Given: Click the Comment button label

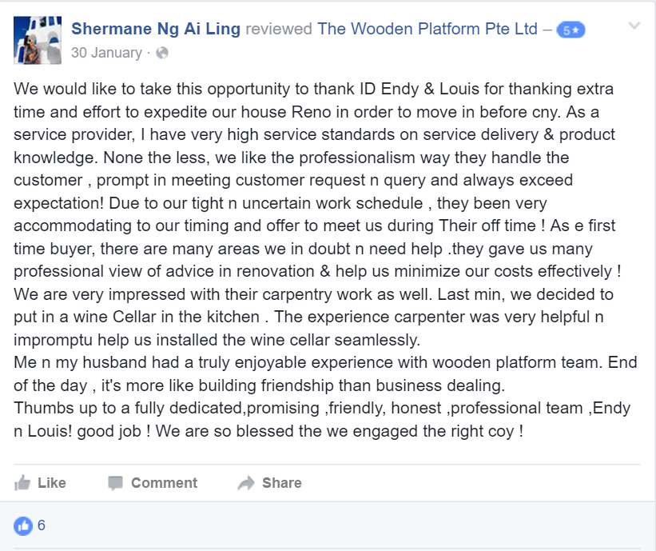Looking at the screenshot, I should pos(164,482).
